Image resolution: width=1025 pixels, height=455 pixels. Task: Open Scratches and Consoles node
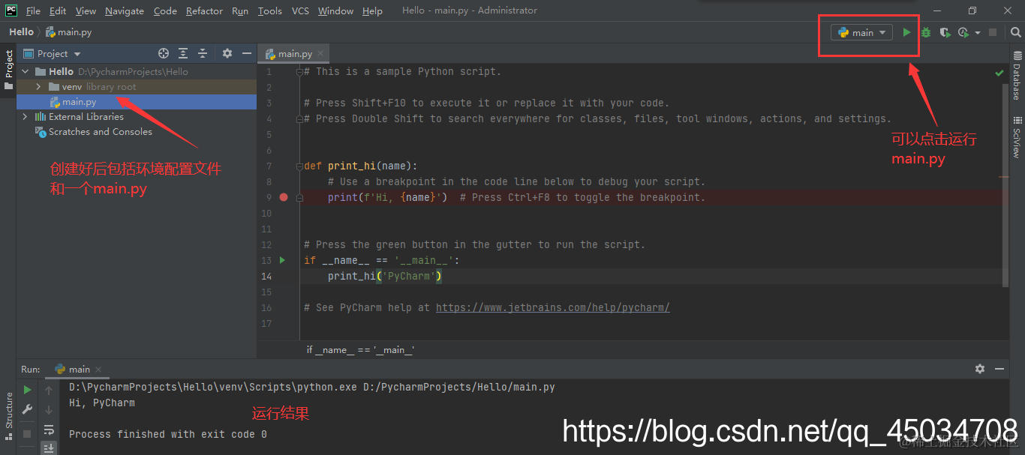pos(94,132)
